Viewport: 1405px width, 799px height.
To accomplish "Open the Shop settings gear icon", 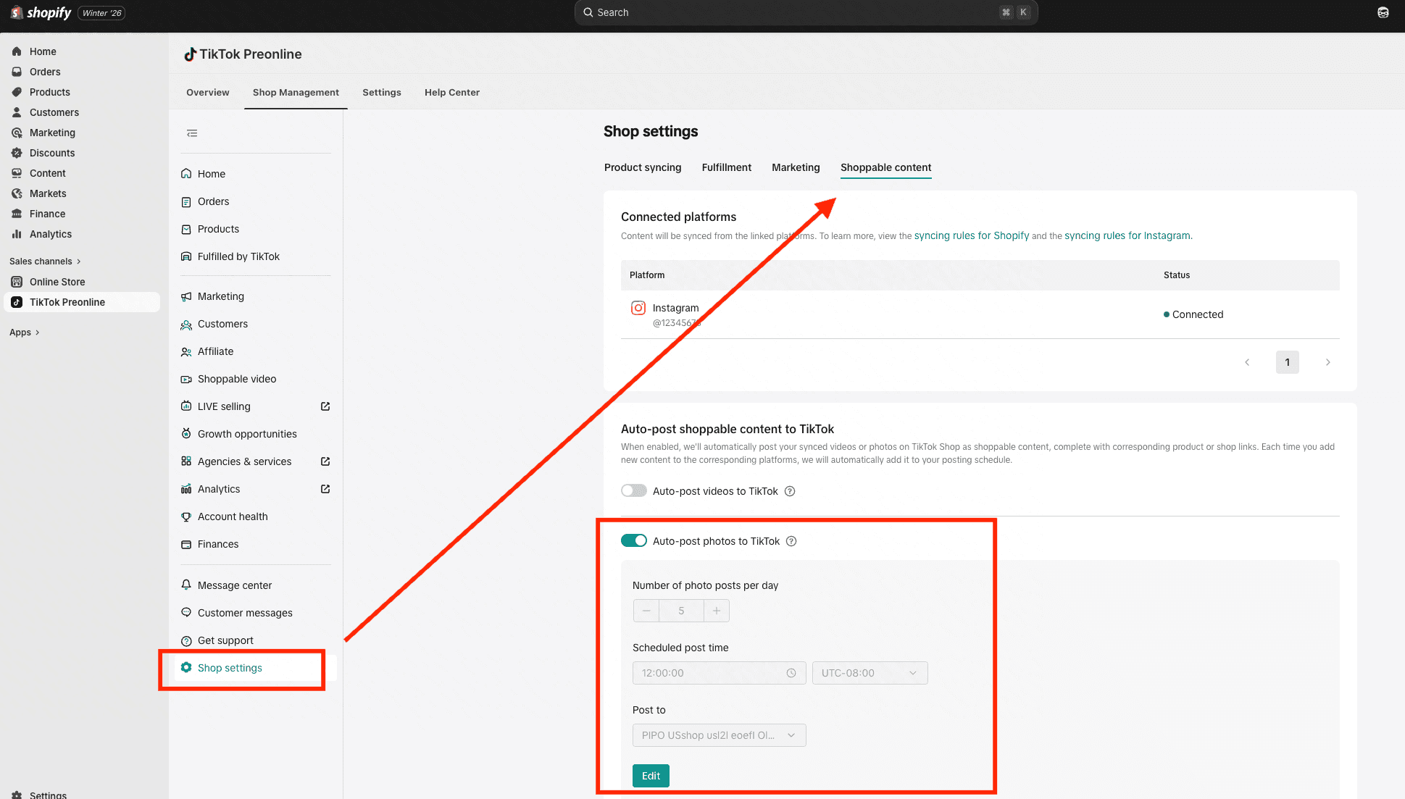I will coord(186,668).
